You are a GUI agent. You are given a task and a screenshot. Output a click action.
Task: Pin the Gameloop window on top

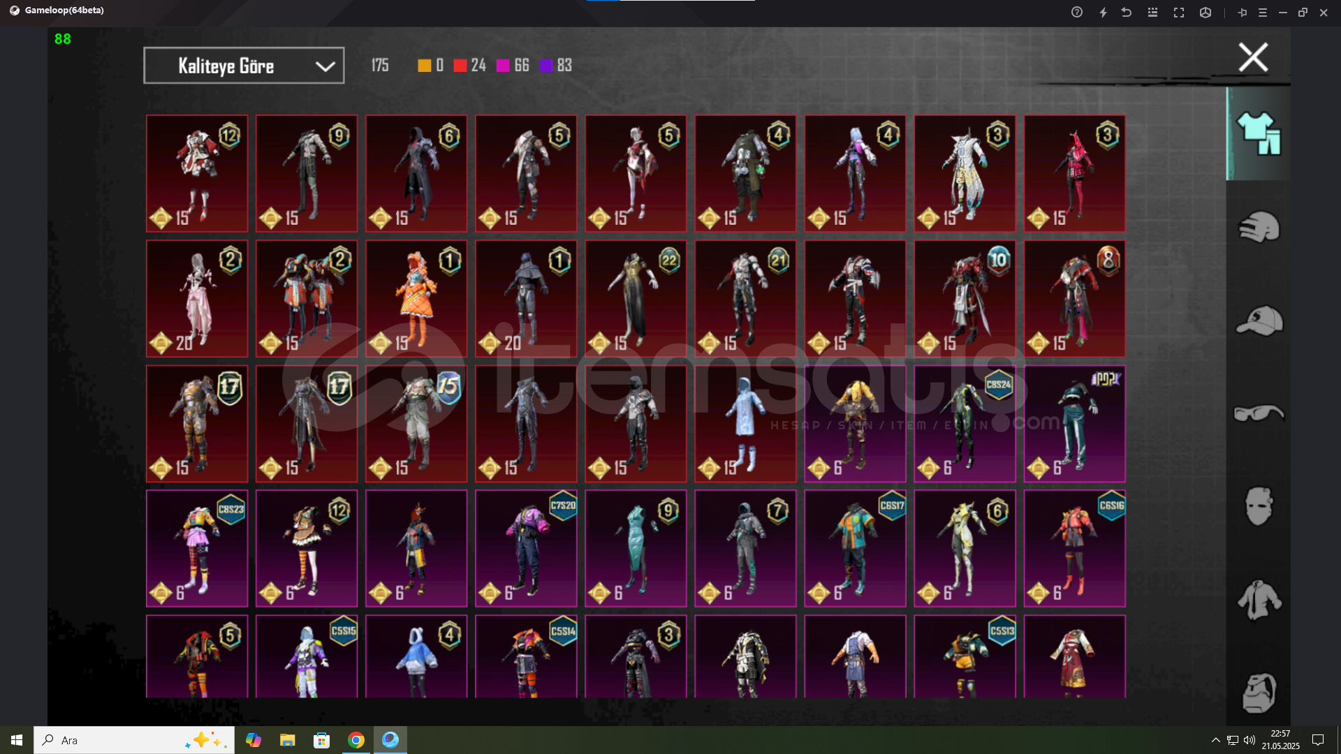click(x=1242, y=12)
